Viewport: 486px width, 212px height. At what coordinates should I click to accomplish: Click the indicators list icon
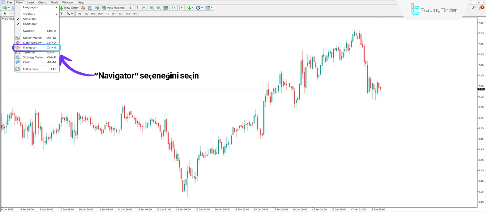(x=189, y=8)
